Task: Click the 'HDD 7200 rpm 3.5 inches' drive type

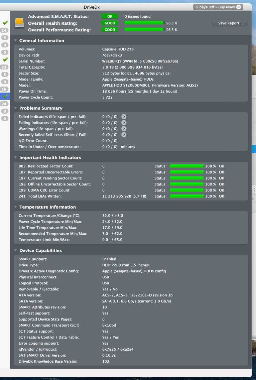Action: [x=125, y=265]
